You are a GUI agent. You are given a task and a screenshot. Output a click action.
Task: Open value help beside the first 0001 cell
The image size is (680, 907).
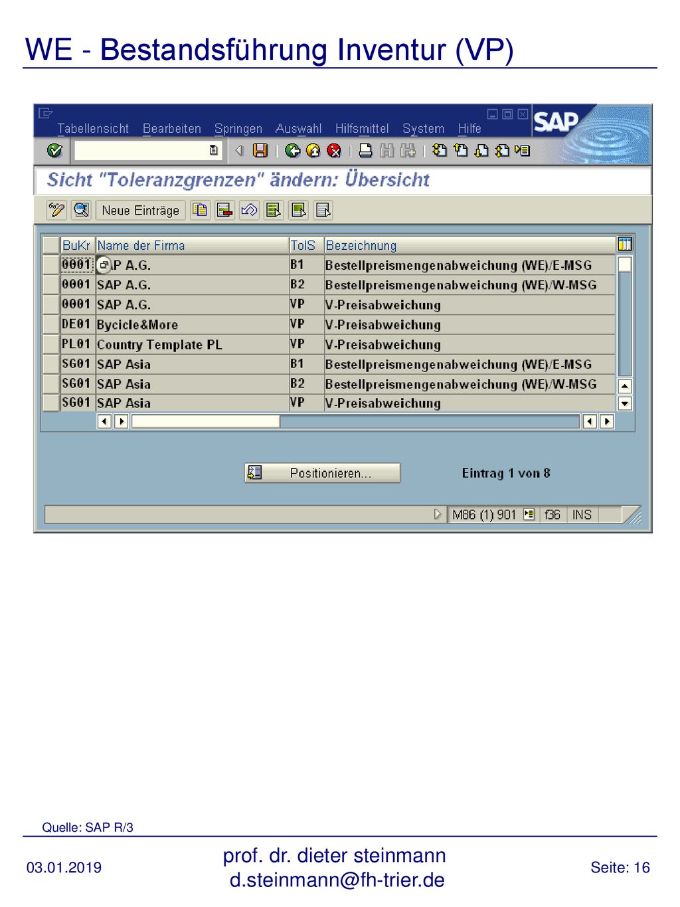click(104, 265)
